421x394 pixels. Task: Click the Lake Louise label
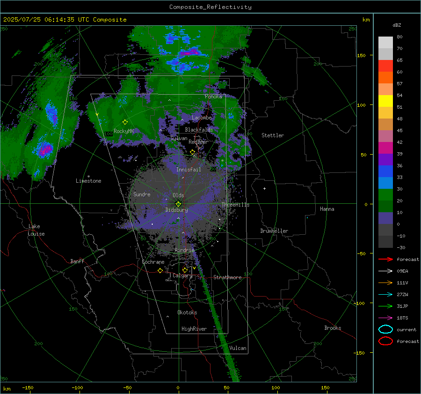[36, 230]
